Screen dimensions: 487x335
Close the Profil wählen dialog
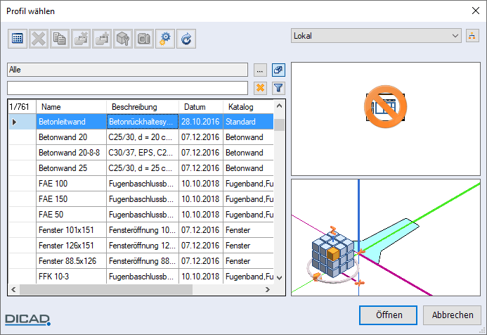pyautogui.click(x=475, y=11)
